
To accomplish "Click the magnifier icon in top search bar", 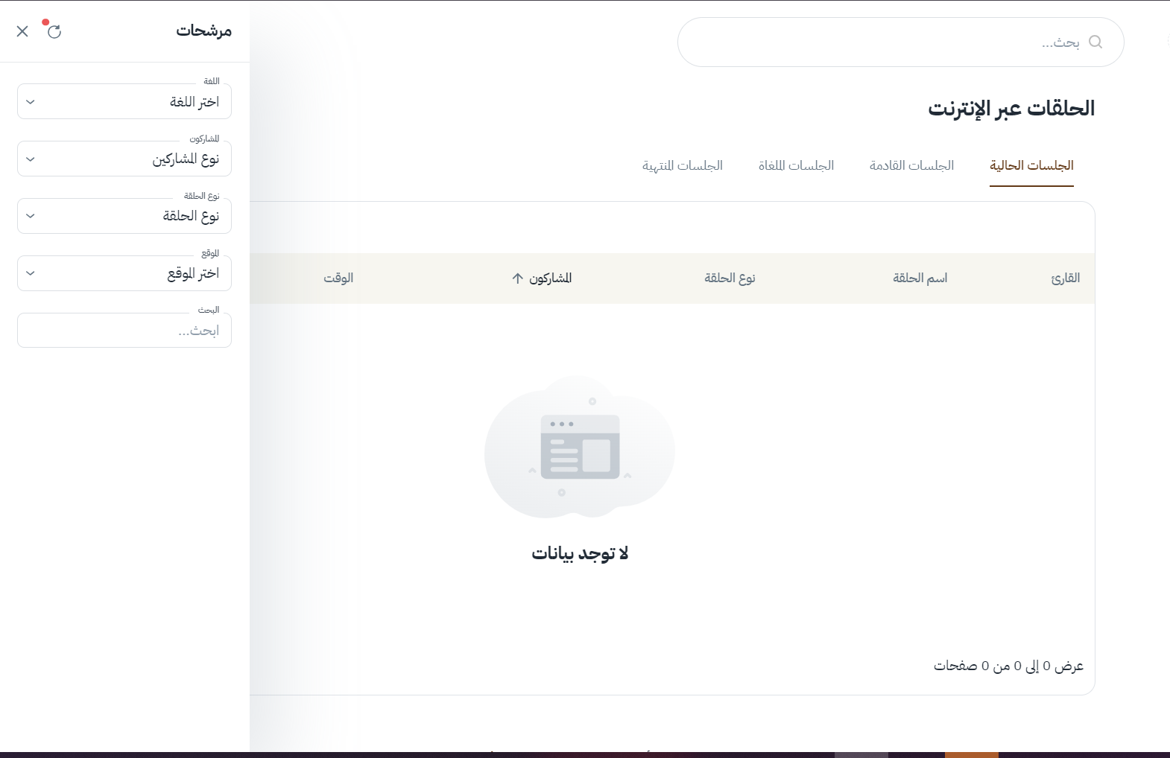I will click(1095, 42).
